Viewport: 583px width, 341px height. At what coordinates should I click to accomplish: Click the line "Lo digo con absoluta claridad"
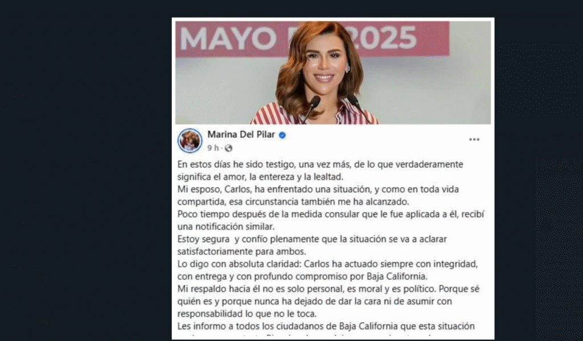327,264
